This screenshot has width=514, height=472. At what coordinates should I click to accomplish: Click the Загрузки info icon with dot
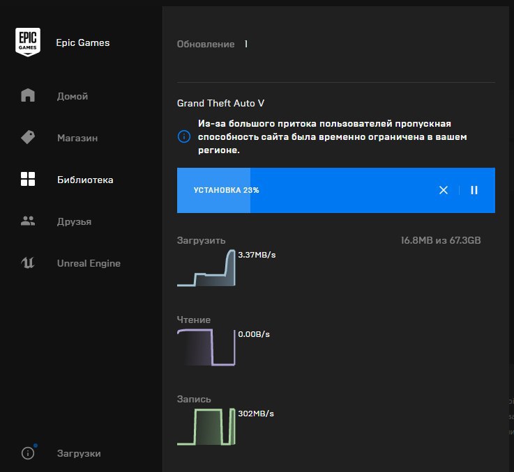(x=29, y=453)
